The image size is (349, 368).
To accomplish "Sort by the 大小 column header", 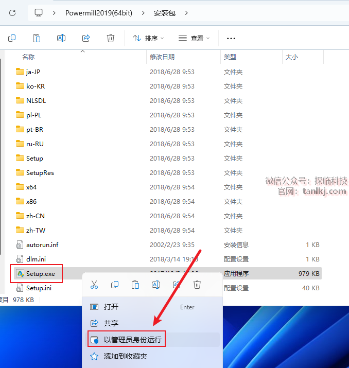I will (292, 57).
